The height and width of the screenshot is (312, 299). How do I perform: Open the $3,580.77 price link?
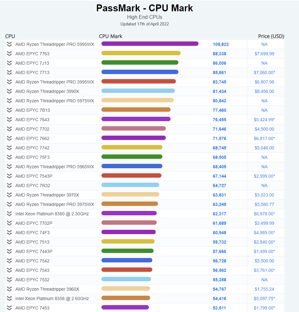[x=264, y=204]
